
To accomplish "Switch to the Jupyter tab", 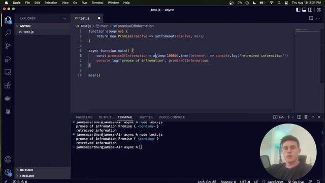I will tap(146, 117).
